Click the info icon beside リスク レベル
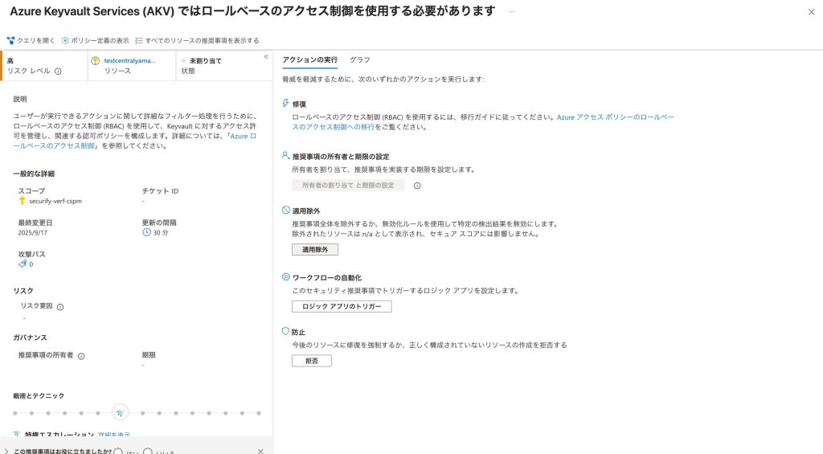Screen dimensions: 823x454 tap(58, 72)
